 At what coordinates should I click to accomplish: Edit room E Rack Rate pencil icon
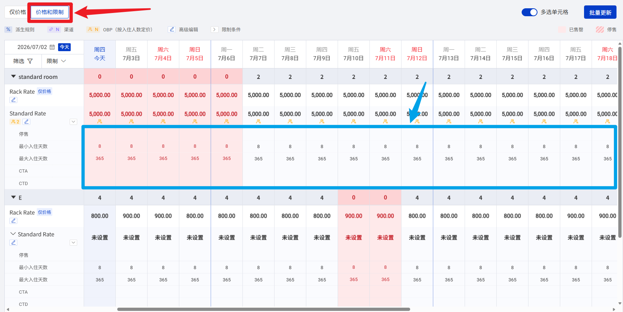pyautogui.click(x=13, y=221)
